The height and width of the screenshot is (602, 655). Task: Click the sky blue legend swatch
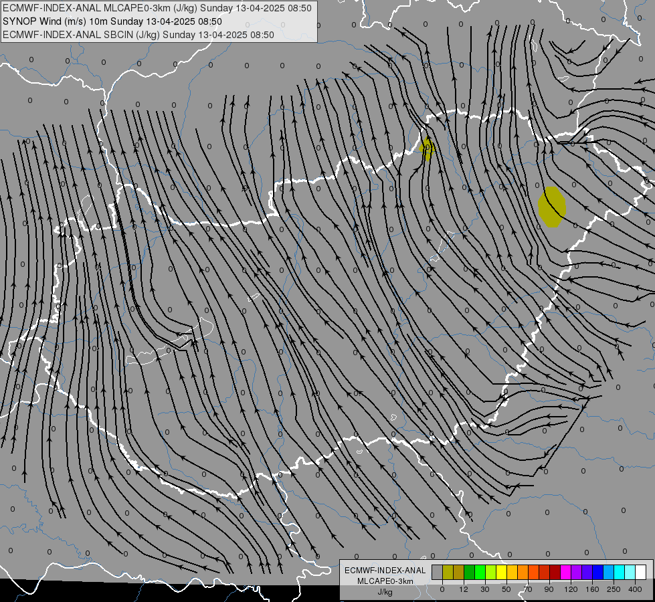tap(609, 573)
